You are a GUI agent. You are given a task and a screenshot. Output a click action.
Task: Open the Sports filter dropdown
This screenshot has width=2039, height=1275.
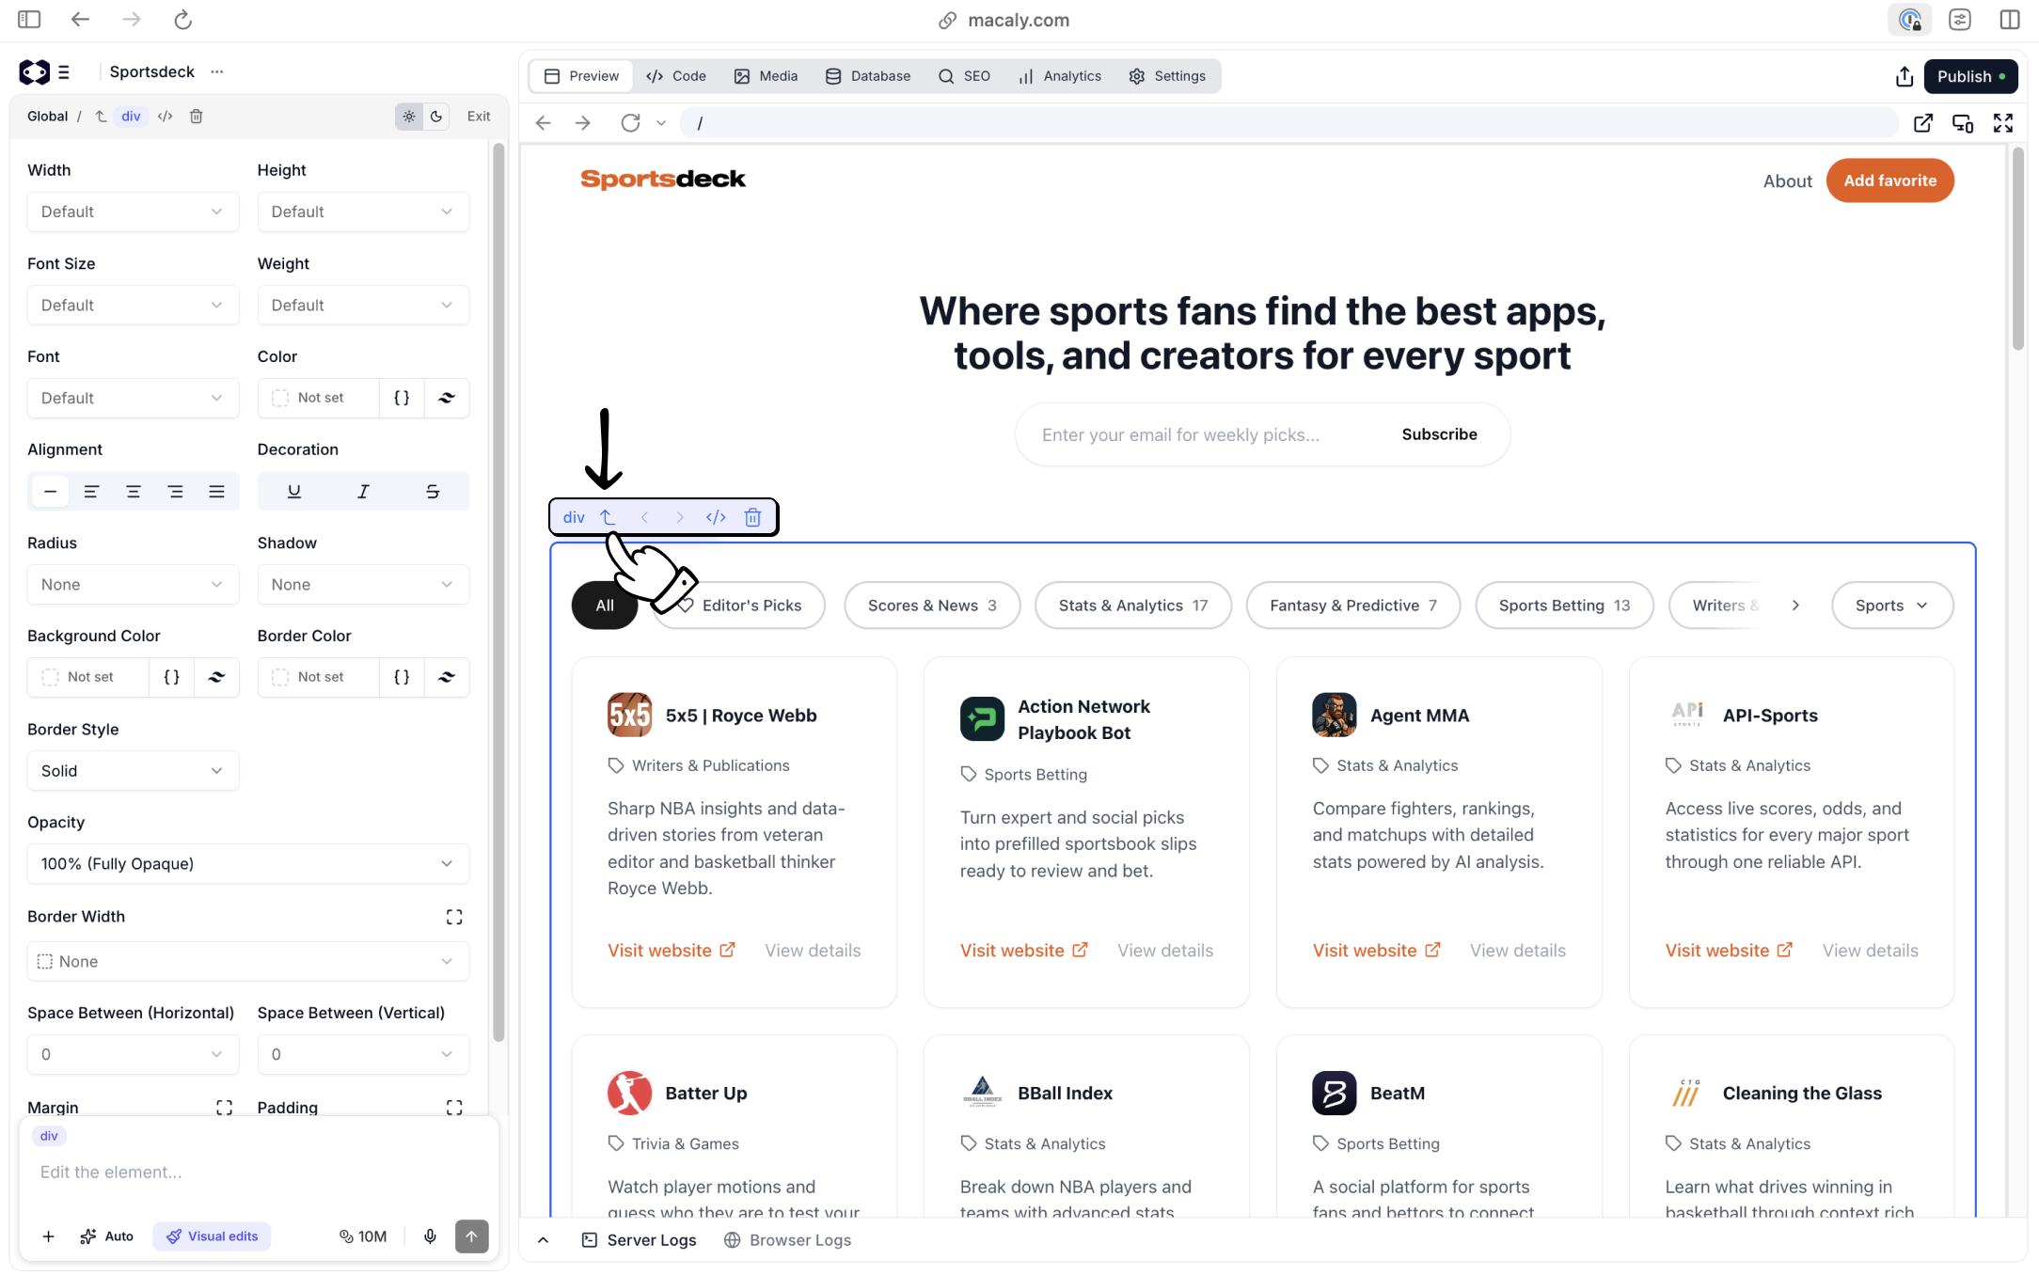[x=1891, y=606]
